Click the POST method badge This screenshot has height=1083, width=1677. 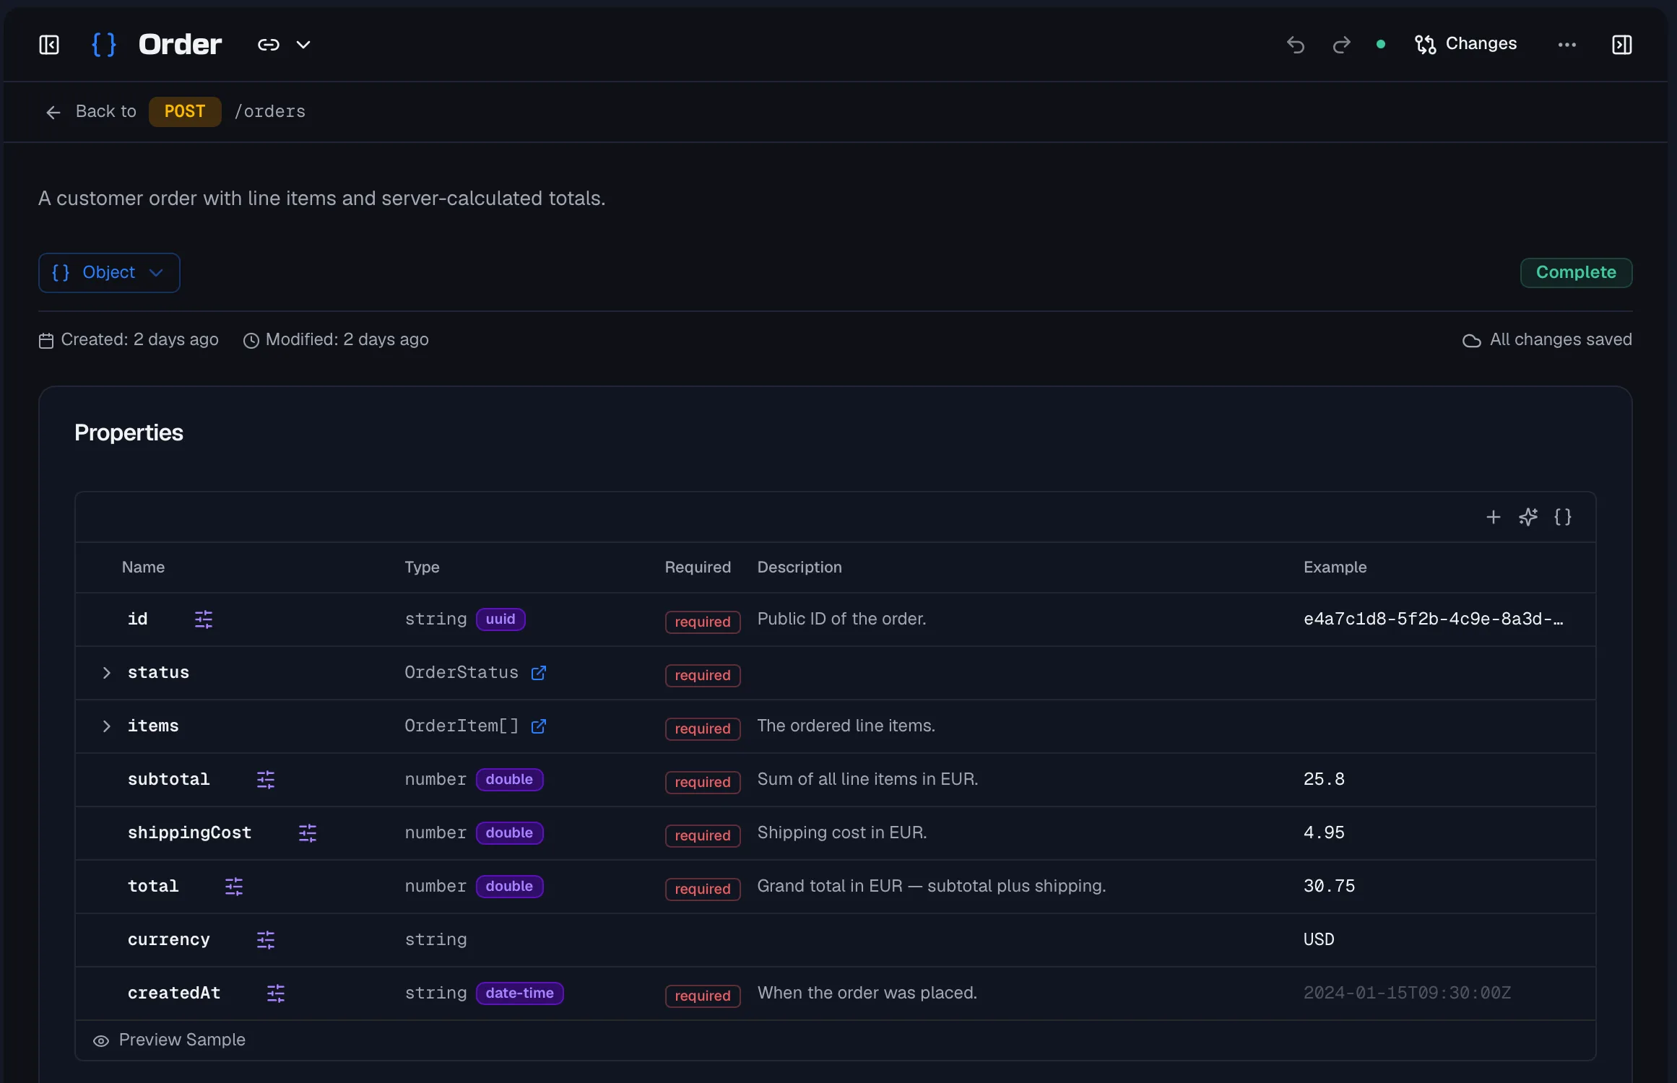(x=185, y=111)
